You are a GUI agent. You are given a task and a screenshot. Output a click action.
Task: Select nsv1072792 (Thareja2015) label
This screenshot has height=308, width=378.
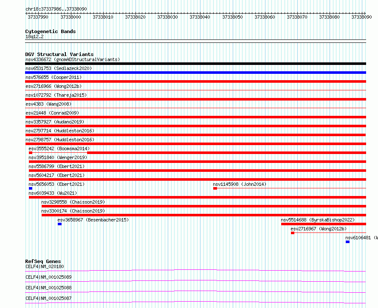[x=56, y=95]
